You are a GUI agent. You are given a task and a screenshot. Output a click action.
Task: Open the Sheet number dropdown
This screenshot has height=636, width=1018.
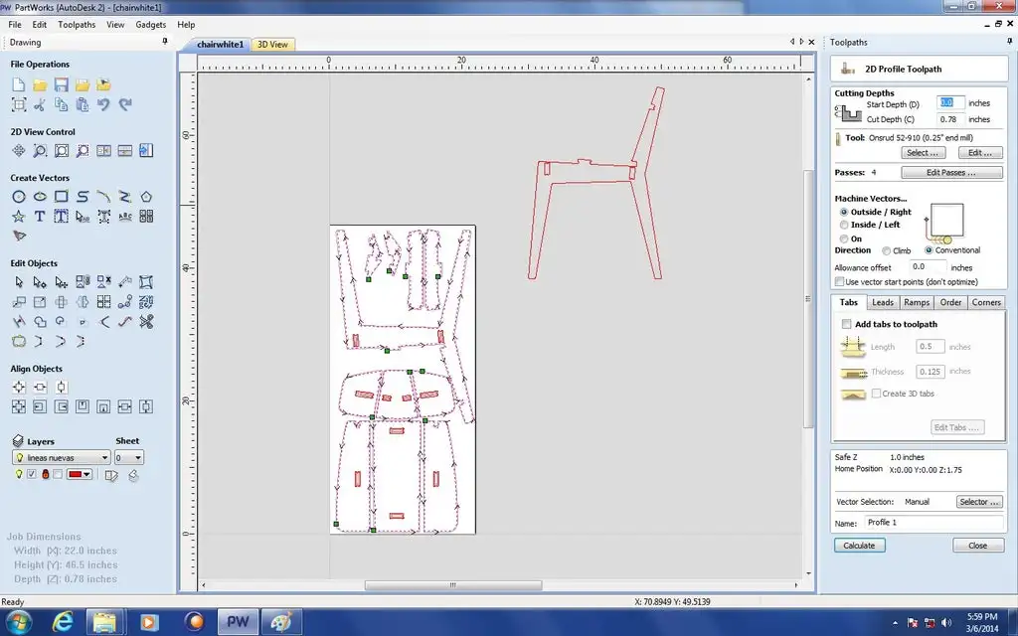(x=128, y=457)
